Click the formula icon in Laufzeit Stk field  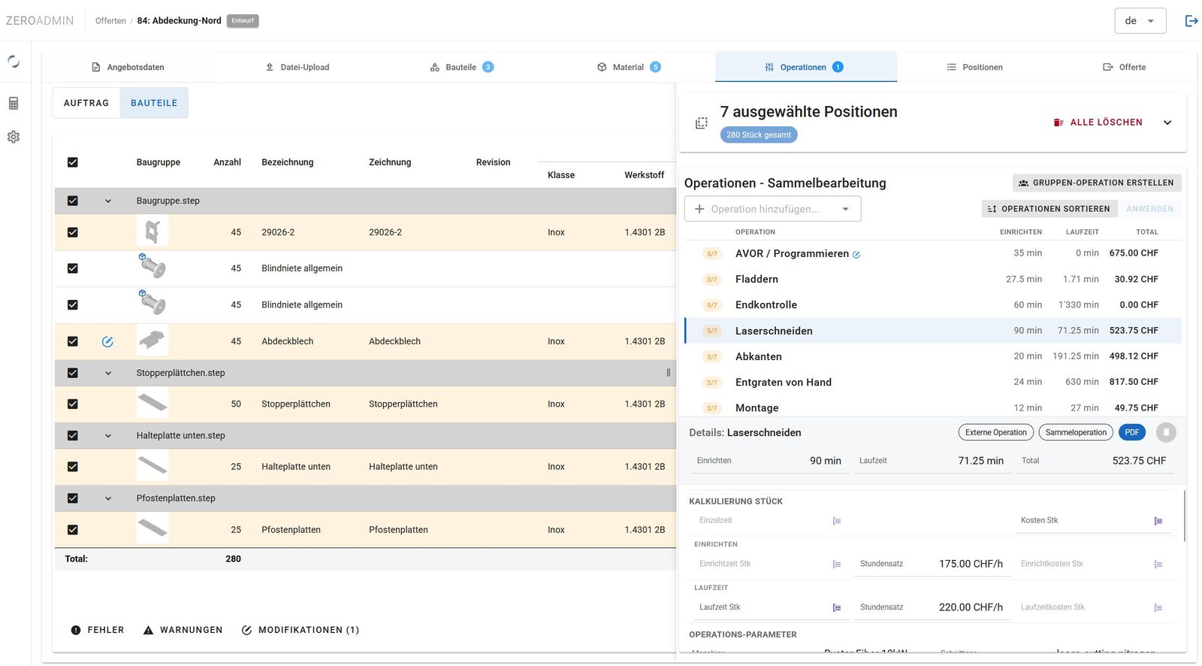point(837,608)
